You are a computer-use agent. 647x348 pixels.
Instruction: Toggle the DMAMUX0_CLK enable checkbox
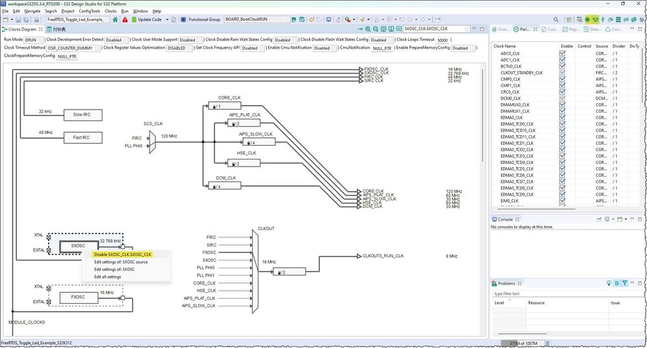click(x=562, y=104)
